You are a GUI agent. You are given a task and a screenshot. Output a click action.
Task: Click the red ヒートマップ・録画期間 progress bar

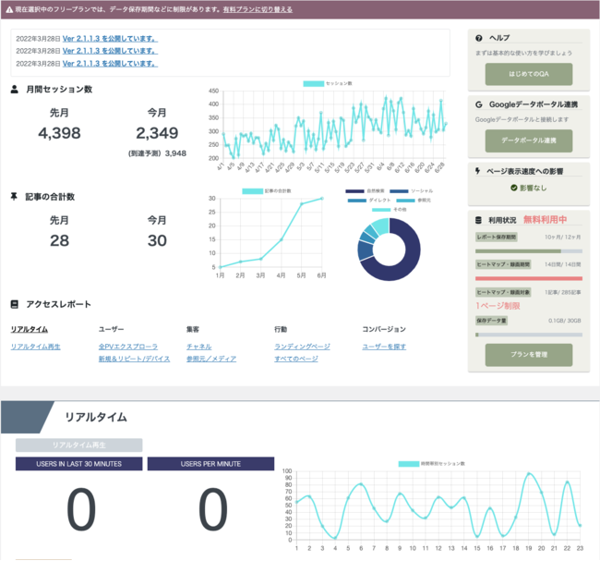[529, 278]
